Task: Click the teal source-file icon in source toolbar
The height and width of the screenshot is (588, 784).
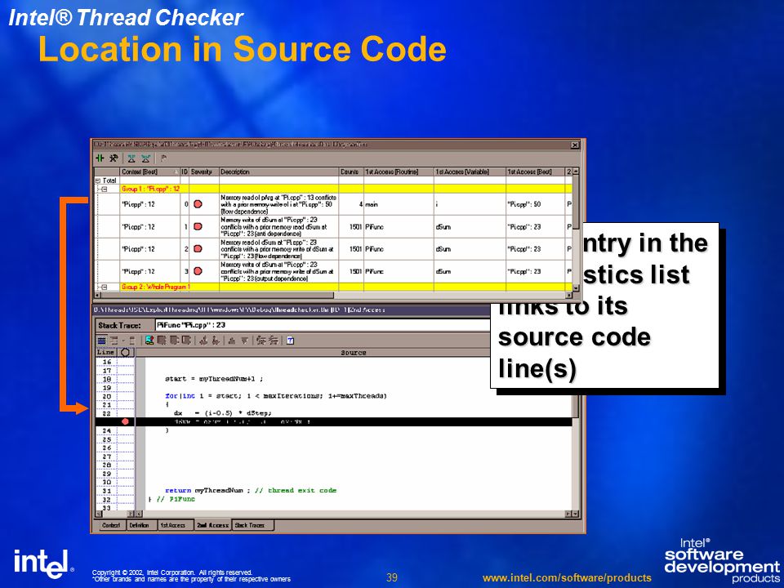Action: (x=149, y=341)
